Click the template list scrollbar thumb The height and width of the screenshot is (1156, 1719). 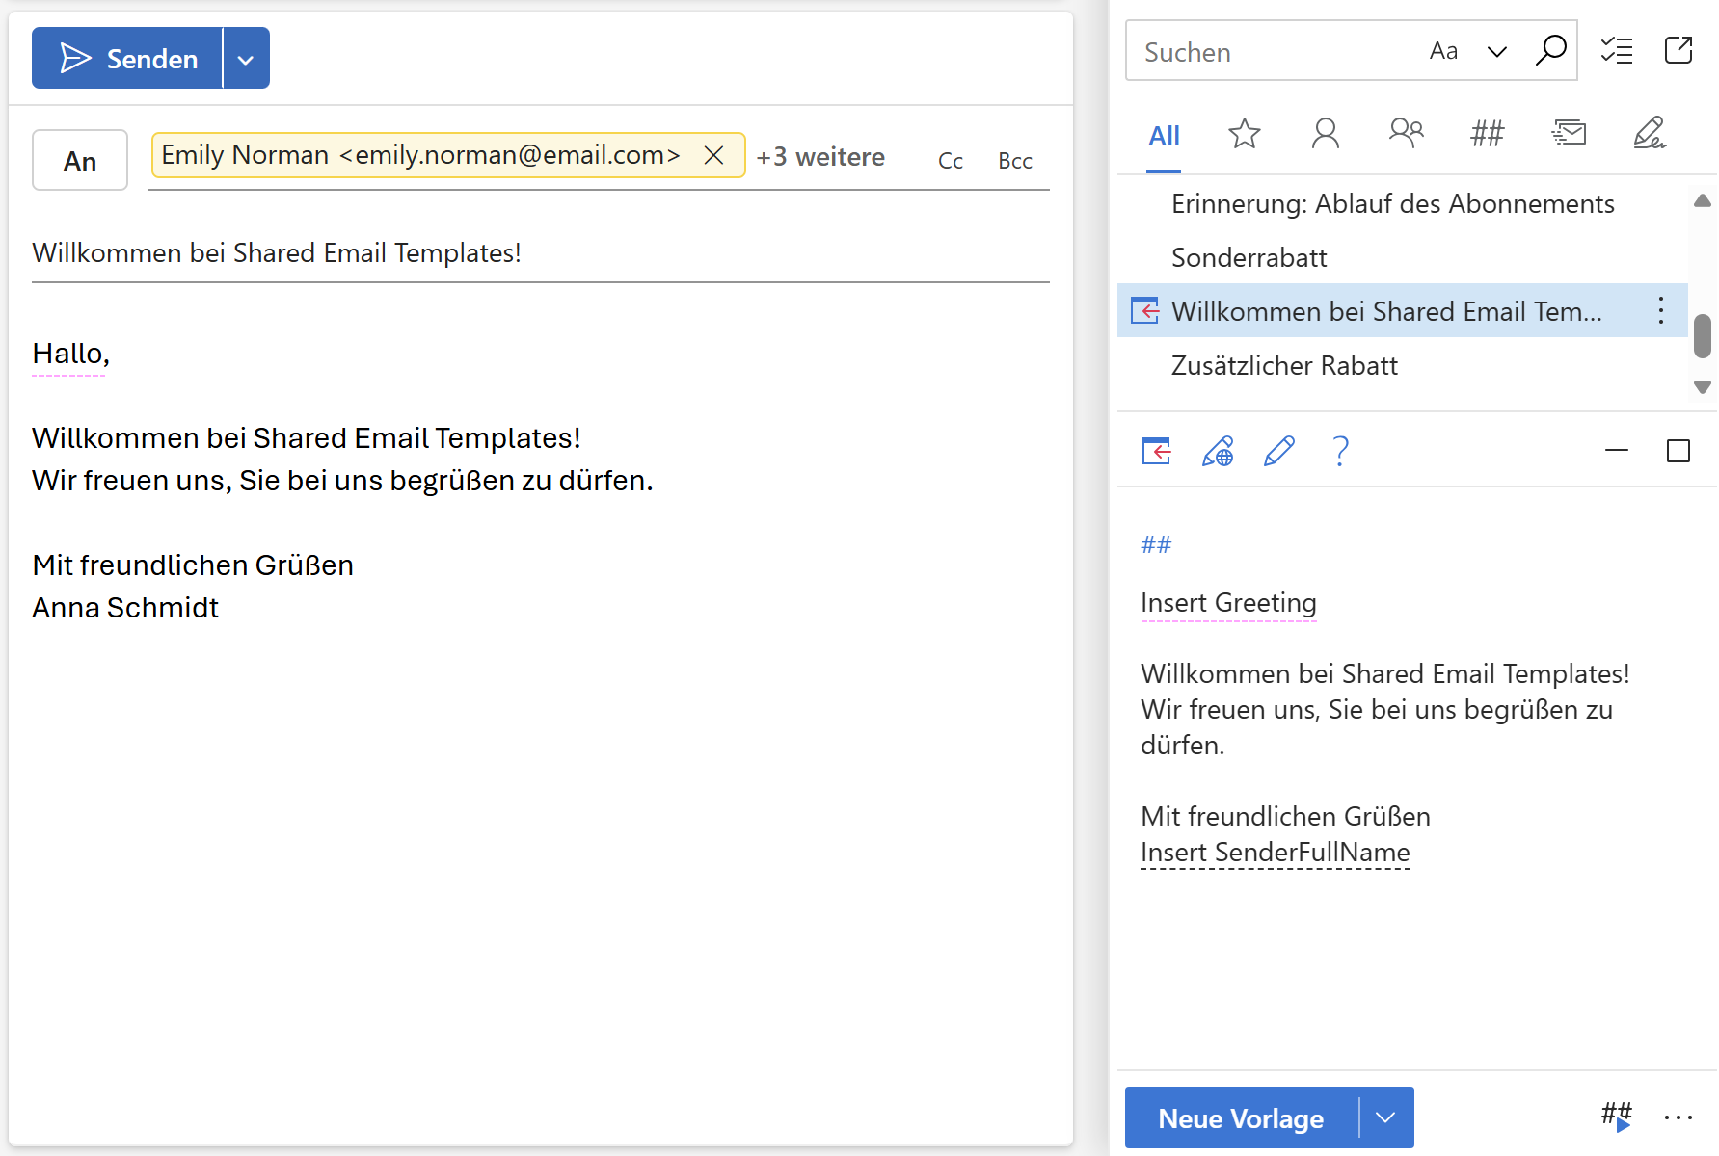click(x=1703, y=335)
